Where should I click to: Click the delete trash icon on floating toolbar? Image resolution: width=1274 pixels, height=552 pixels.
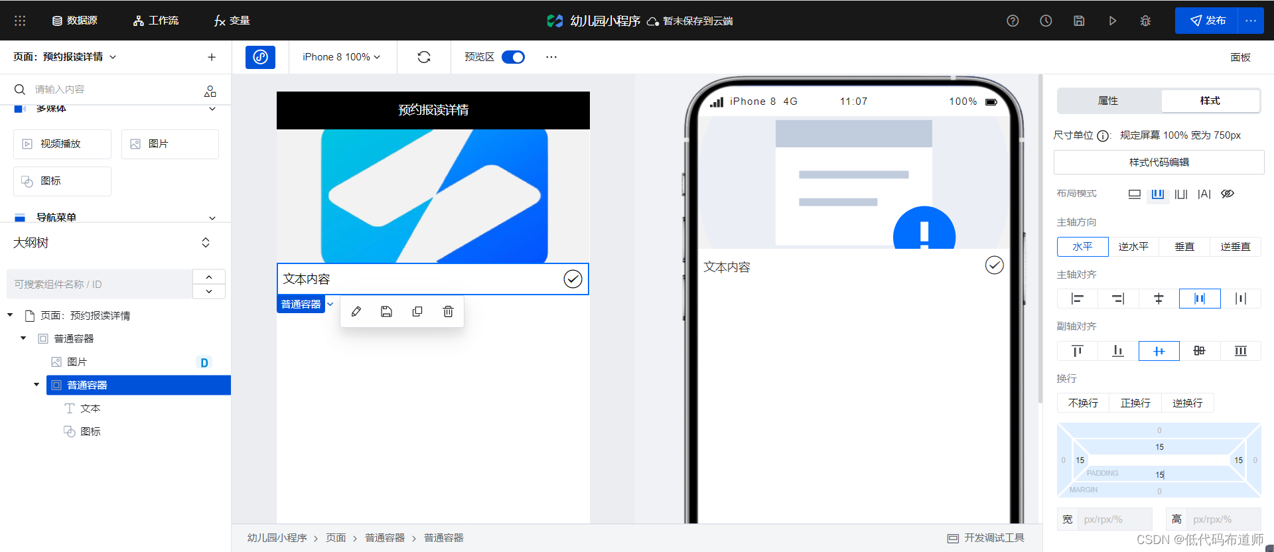448,311
